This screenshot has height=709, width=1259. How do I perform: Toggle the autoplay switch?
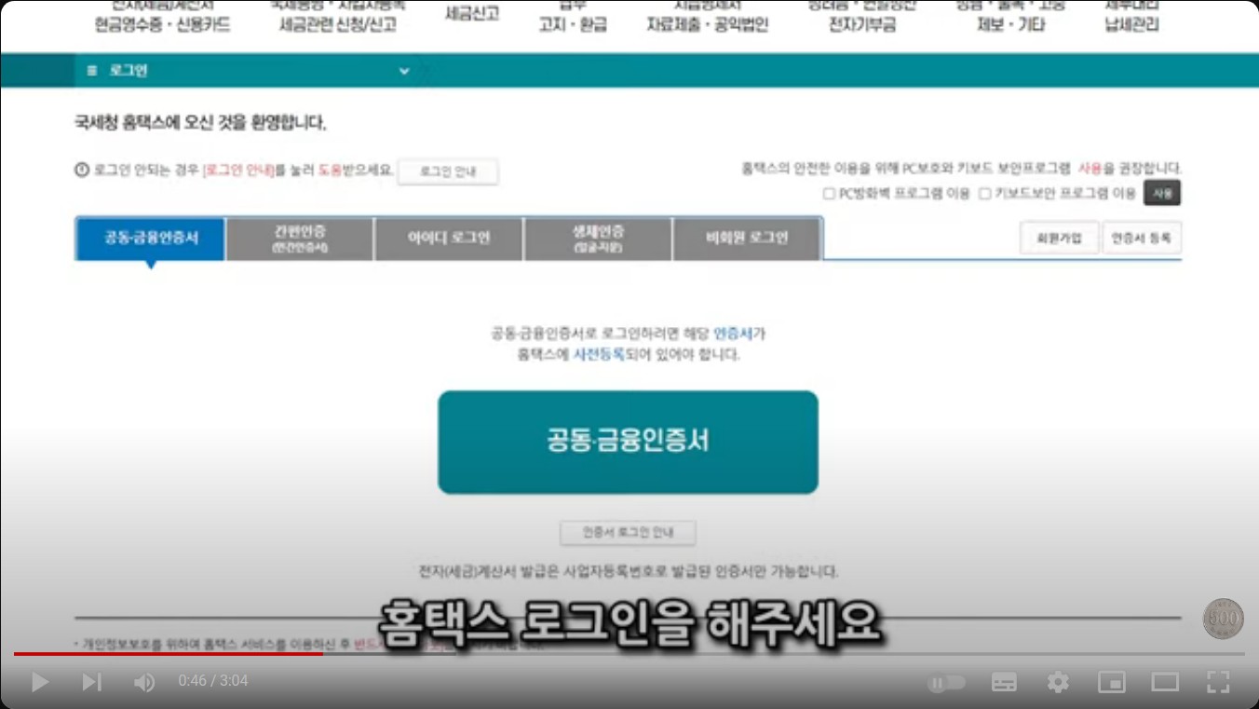pos(946,683)
